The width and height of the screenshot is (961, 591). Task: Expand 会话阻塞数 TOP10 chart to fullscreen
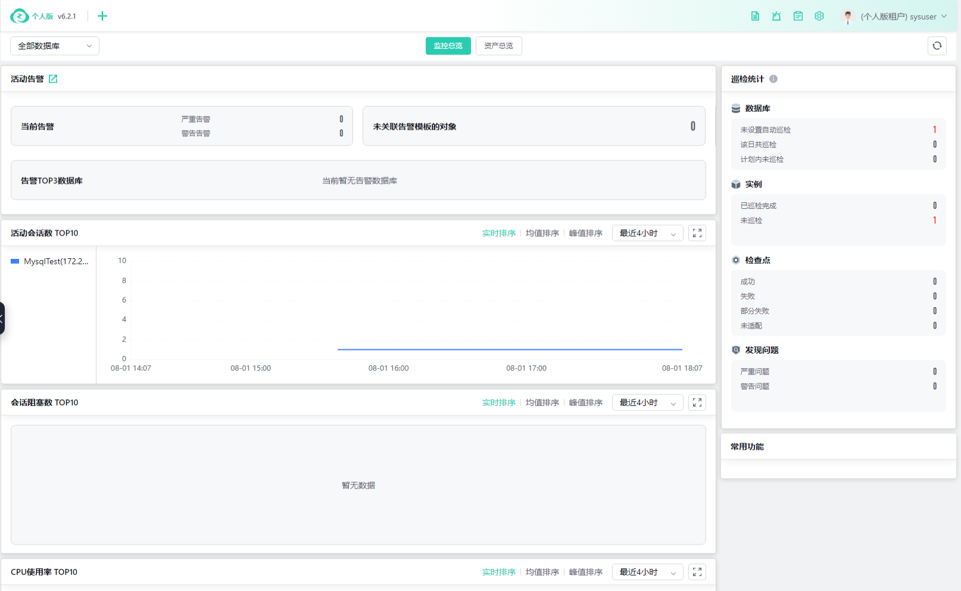click(697, 403)
